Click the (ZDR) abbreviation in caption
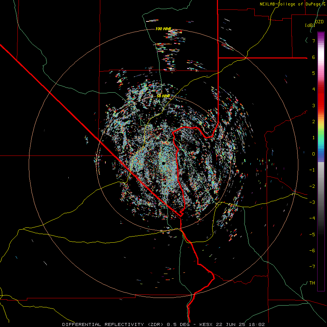327x327 pixels. click(156, 324)
